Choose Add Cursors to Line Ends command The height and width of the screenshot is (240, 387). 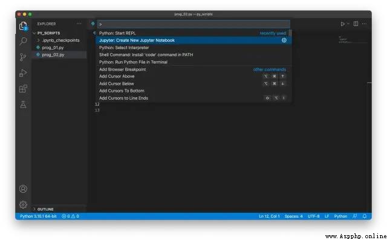click(193, 98)
